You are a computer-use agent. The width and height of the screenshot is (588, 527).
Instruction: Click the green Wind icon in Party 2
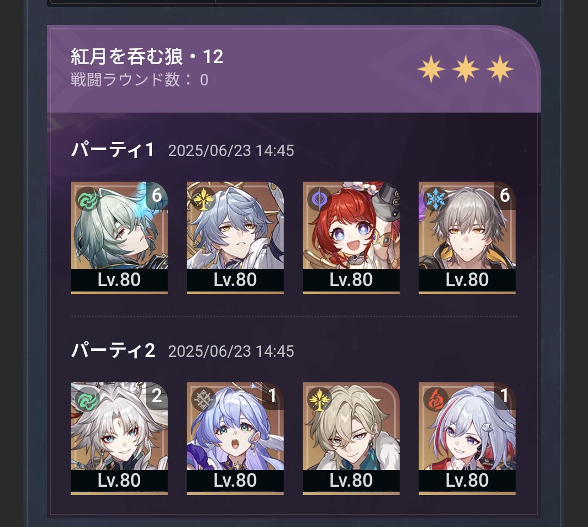[x=88, y=400]
